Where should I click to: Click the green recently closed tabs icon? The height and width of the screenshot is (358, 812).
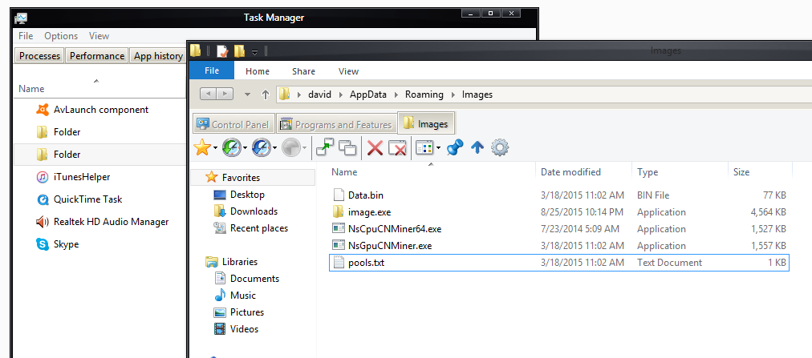click(230, 149)
